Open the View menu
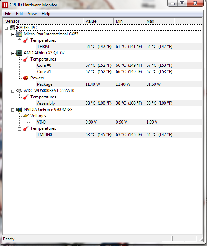This screenshot has width=207, height=246. (x=32, y=14)
